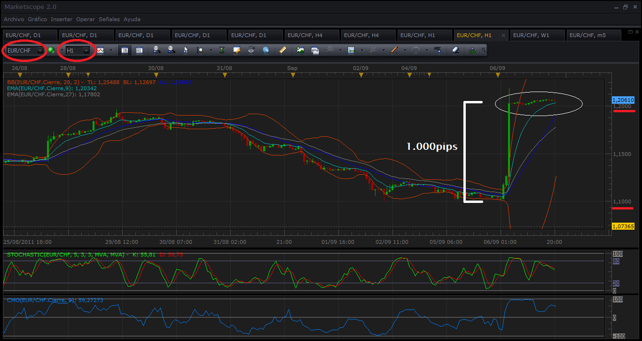Open the Señales menu
Screen dimensions: 642x341
click(110, 19)
